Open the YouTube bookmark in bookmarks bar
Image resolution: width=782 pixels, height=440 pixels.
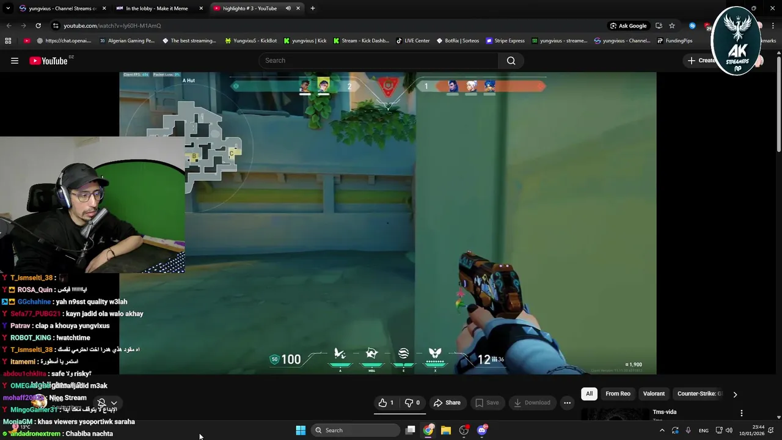(27, 41)
